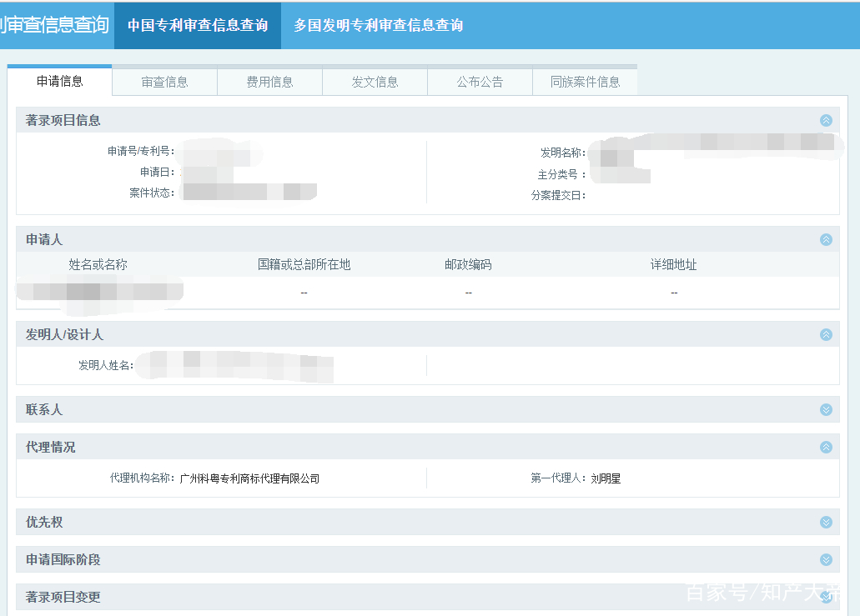Click the 申请国际阶段 section title
The image size is (860, 616).
point(63,559)
